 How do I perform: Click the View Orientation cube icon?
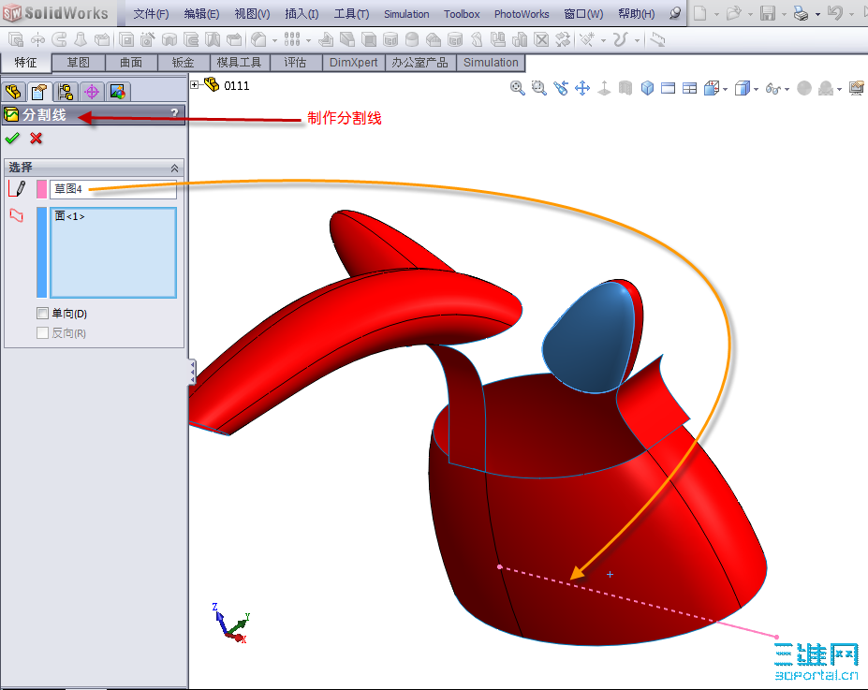point(712,88)
